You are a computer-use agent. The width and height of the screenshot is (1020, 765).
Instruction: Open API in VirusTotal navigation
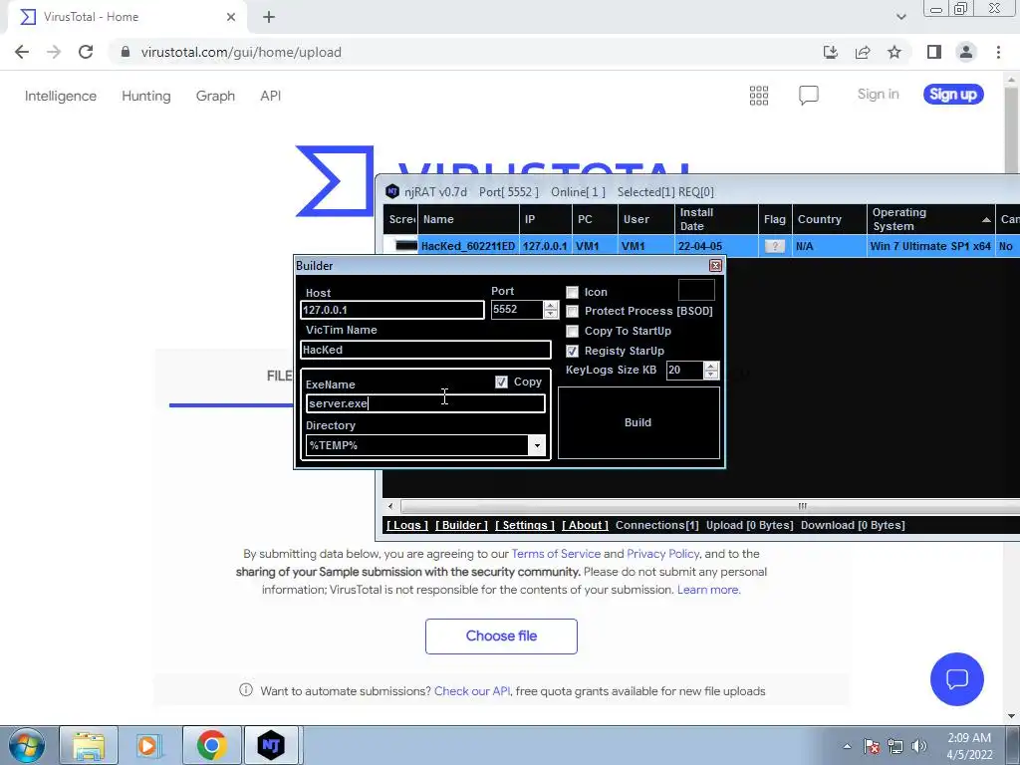pos(271,96)
